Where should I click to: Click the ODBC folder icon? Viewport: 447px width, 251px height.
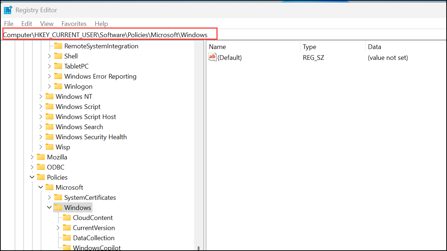[x=41, y=167]
